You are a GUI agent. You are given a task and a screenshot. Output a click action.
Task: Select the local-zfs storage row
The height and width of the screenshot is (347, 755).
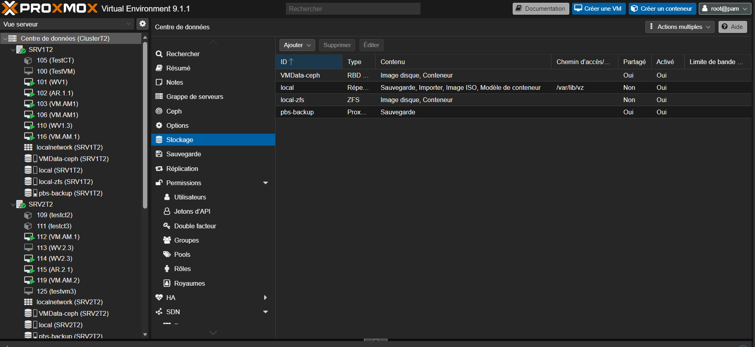[513, 100]
